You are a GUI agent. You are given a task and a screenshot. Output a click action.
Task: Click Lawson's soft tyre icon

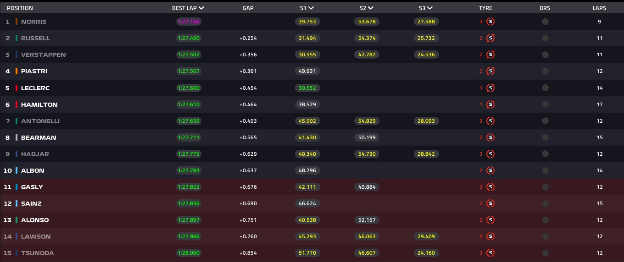click(x=490, y=236)
